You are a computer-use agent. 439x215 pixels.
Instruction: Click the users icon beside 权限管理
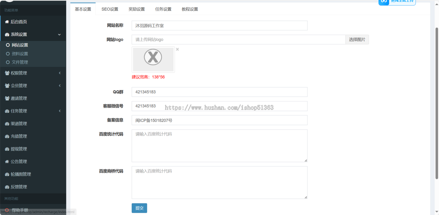click(x=7, y=73)
